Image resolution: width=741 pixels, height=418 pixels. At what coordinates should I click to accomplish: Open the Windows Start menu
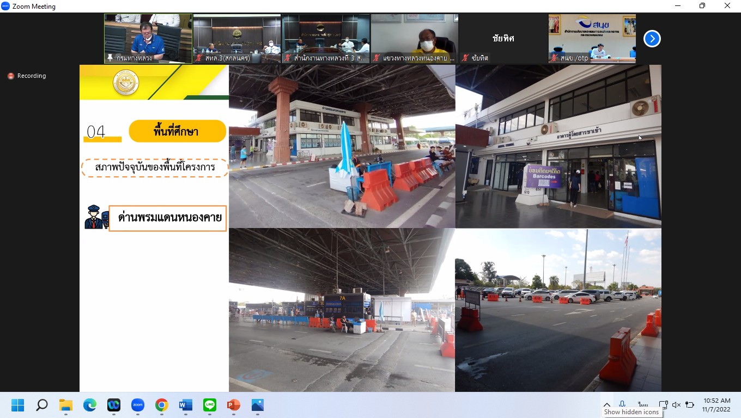18,405
